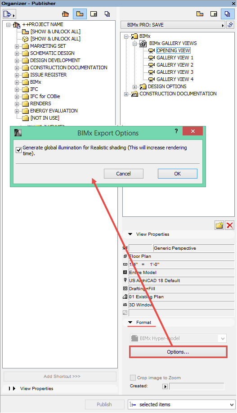Click the level-up arrow beside BIMx PRO: SAVE
Image resolution: width=237 pixels, height=413 pixels.
(230, 25)
